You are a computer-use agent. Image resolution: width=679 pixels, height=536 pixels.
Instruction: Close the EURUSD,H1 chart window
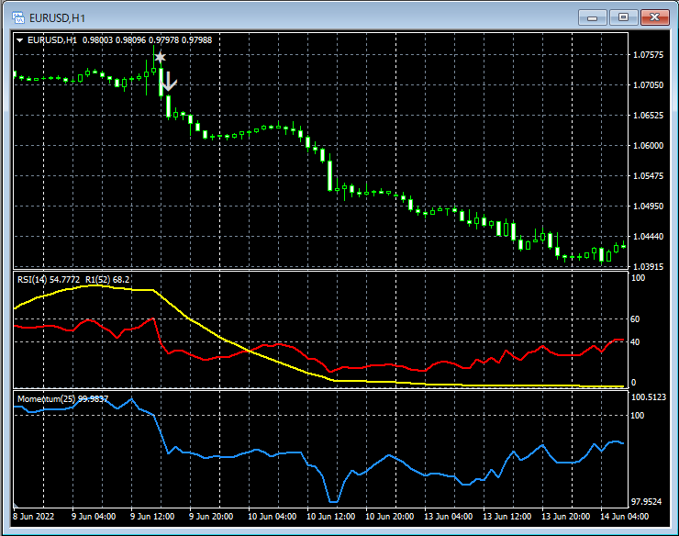coord(655,17)
